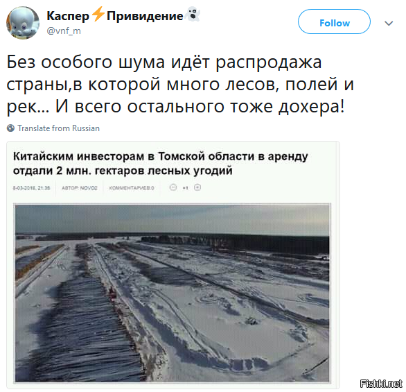
Task: Open the Каспер display name profile
Action: click(68, 16)
